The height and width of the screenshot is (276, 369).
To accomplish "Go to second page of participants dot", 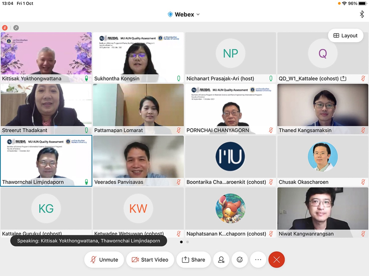I will (x=187, y=241).
